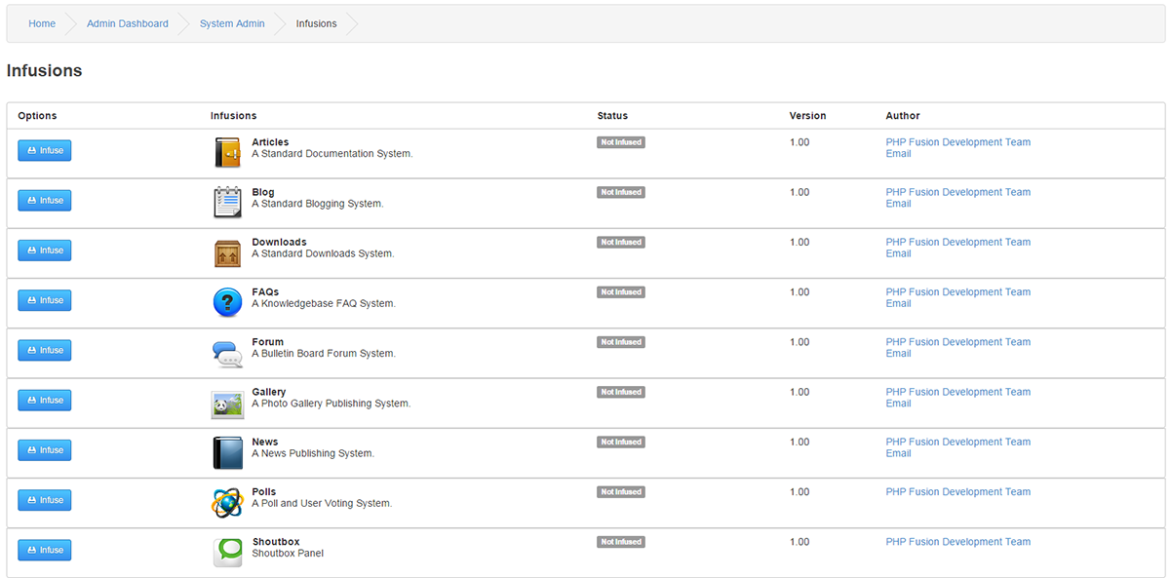Image resolution: width=1170 pixels, height=578 pixels.
Task: Open PHP Fusion Development Team link for Blog
Action: (x=957, y=192)
